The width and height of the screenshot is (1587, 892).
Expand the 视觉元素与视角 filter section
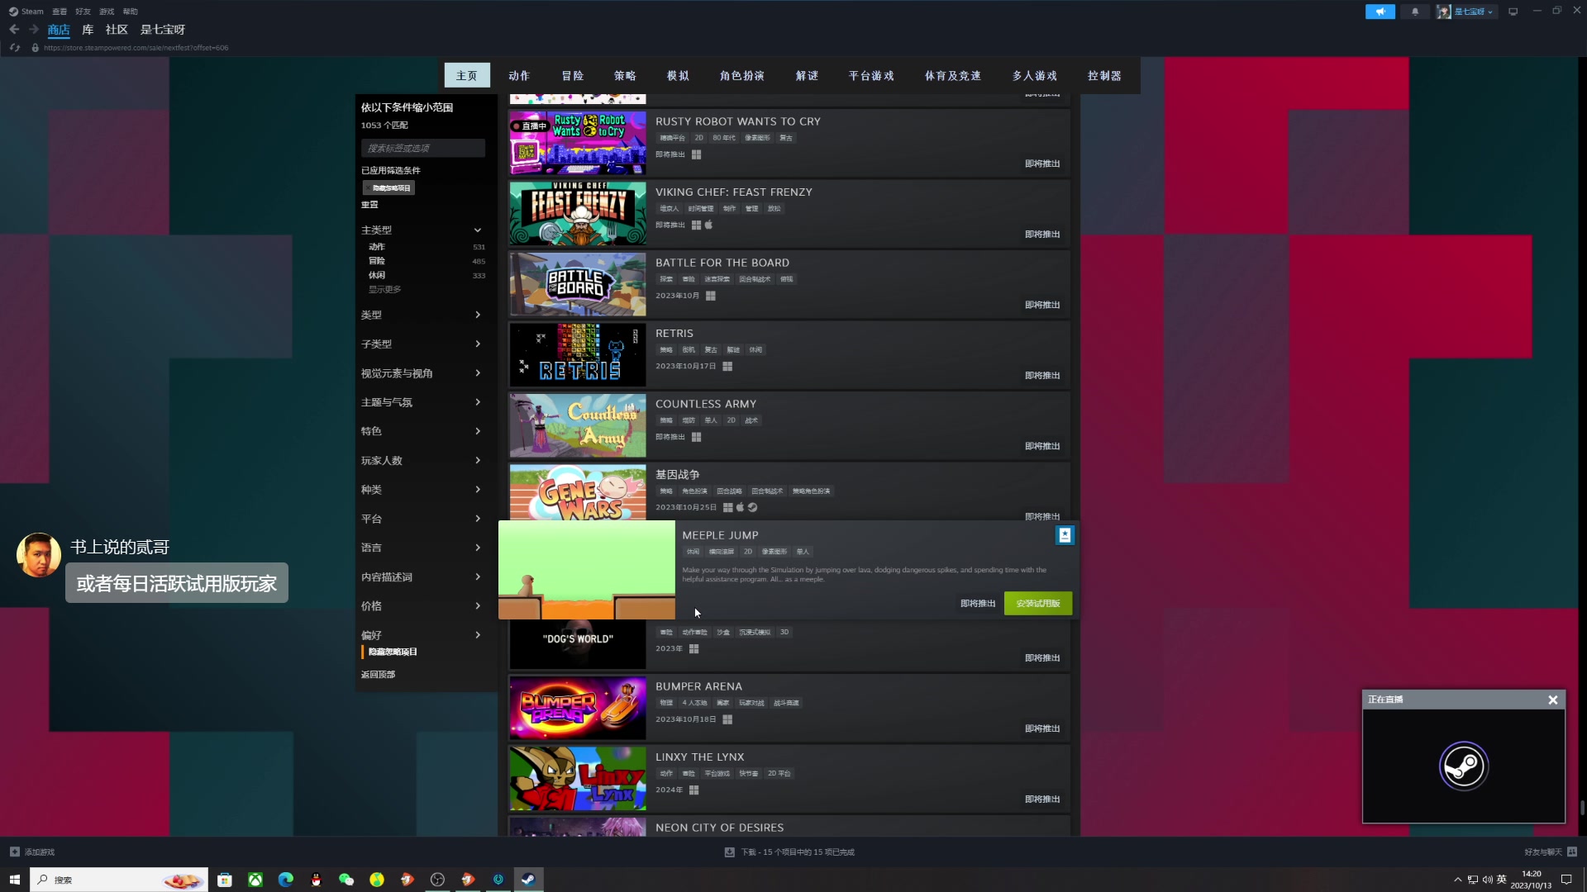pos(422,373)
